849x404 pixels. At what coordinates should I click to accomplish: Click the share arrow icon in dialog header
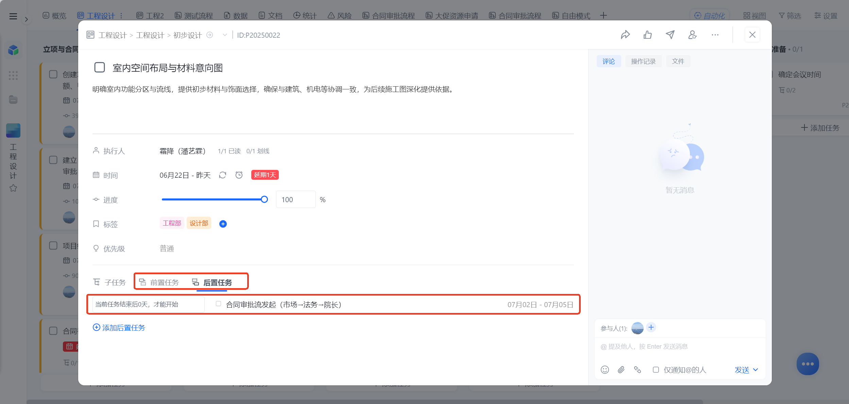pos(625,35)
